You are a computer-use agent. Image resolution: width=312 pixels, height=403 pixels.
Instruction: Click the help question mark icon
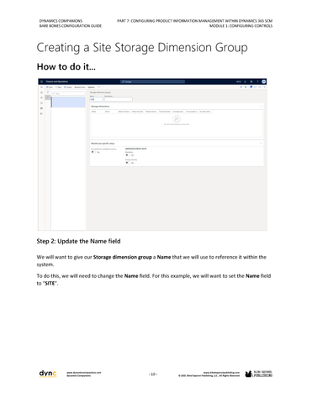(x=257, y=81)
